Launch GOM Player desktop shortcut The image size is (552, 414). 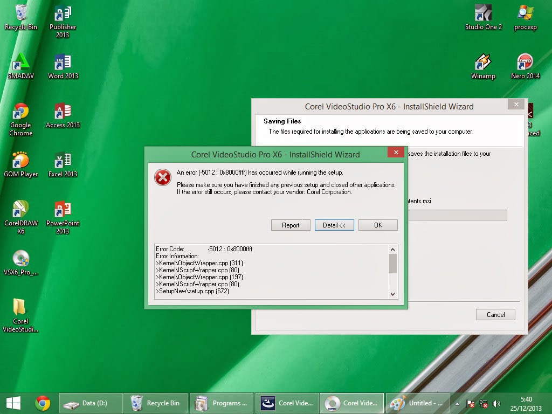(21, 164)
